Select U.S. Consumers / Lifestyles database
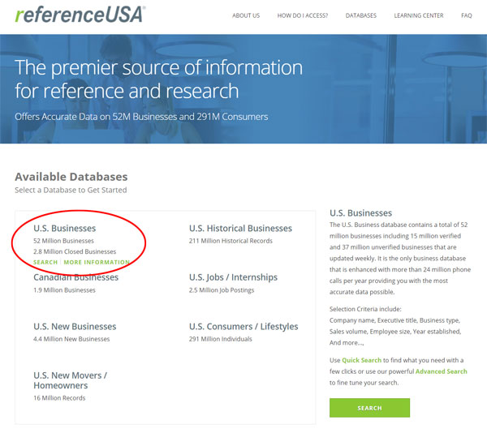Viewport: 487px width, 433px height. 243,327
